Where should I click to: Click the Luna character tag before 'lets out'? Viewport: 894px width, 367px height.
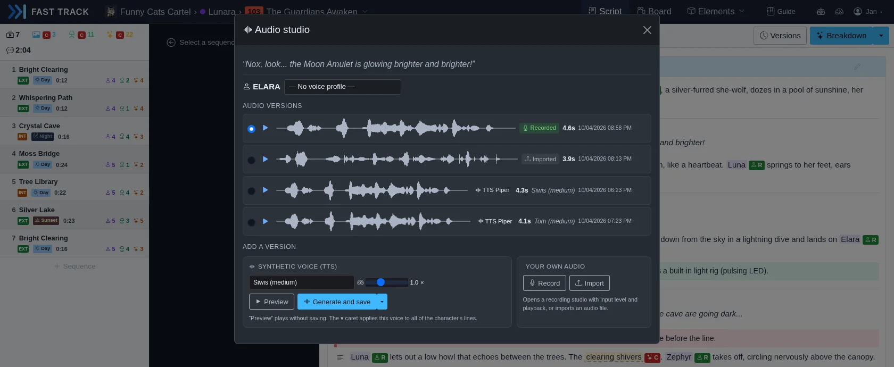360,357
